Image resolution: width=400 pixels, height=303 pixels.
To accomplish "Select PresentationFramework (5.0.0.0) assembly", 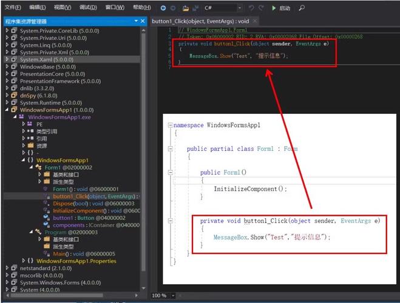I will pyautogui.click(x=60, y=81).
